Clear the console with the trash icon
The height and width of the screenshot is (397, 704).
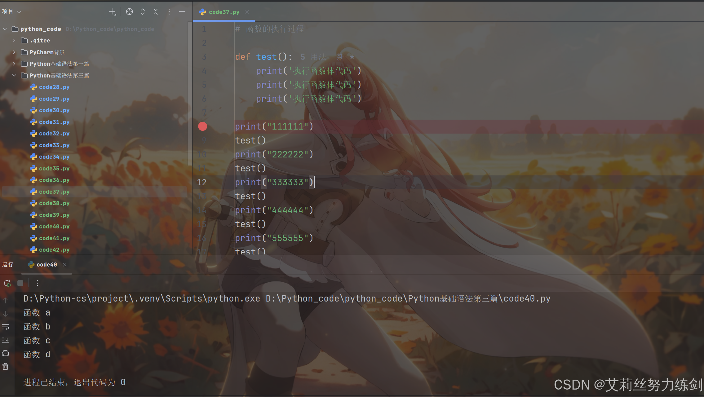tap(6, 367)
